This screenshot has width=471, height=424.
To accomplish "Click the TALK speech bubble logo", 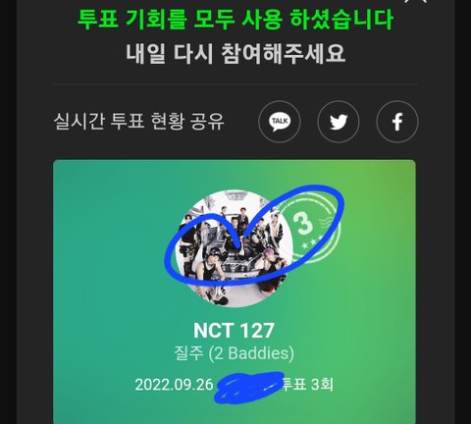I will (x=280, y=122).
